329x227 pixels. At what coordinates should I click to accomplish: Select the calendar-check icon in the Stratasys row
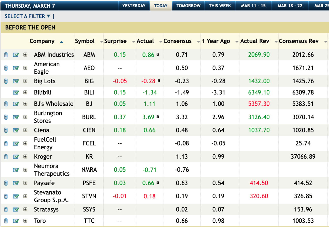(x=16, y=209)
